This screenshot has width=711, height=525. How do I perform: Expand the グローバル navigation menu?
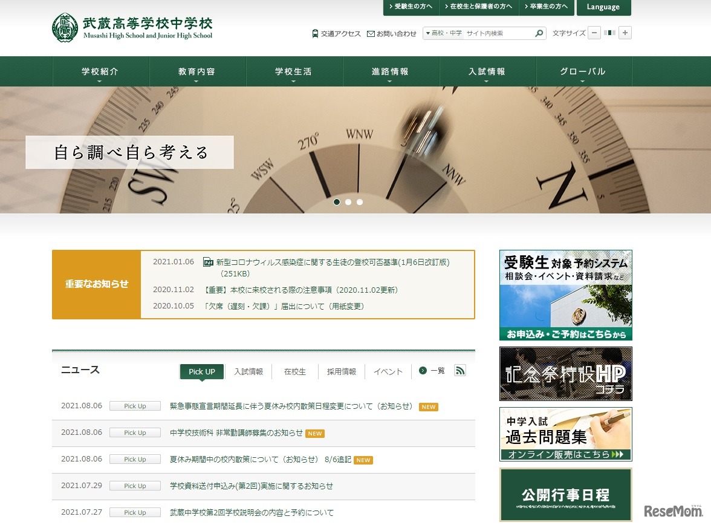(x=583, y=71)
